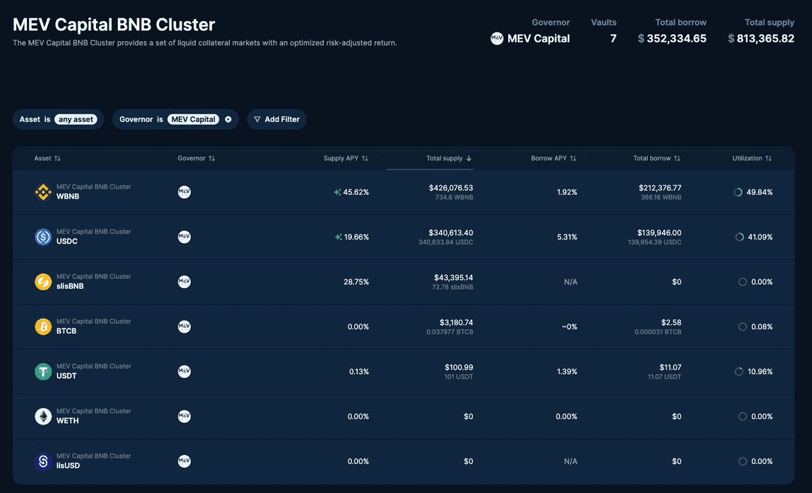This screenshot has width=812, height=493.
Task: Click the slisBNB asset icon
Action: click(43, 281)
